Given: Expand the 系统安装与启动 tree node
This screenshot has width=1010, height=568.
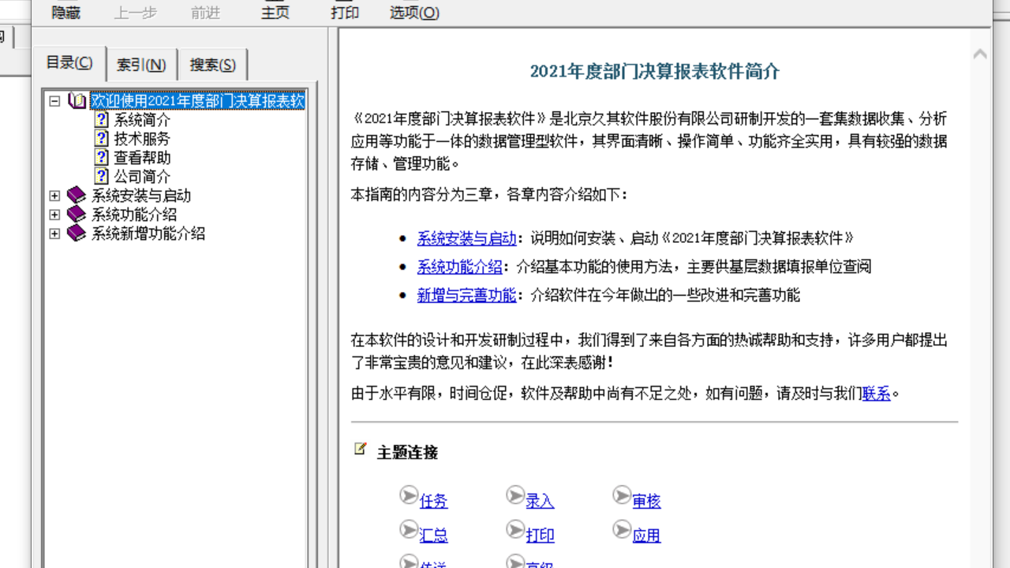Looking at the screenshot, I should (x=54, y=196).
